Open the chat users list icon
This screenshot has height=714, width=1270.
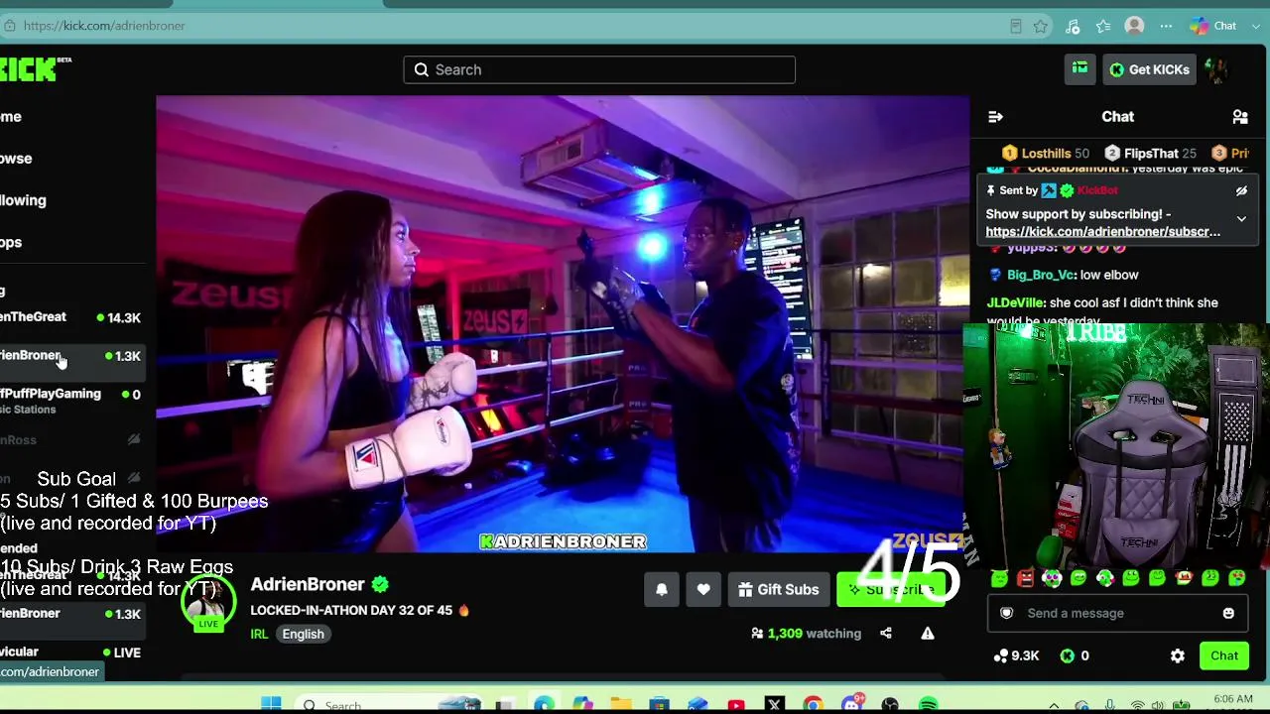pos(1240,117)
